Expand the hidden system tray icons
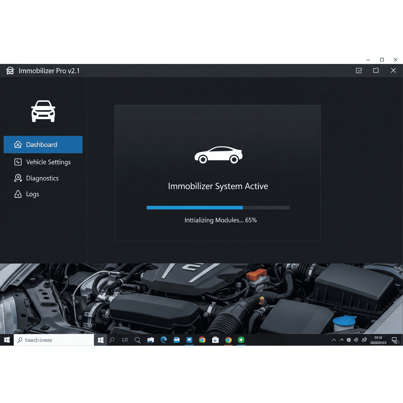 click(x=334, y=340)
